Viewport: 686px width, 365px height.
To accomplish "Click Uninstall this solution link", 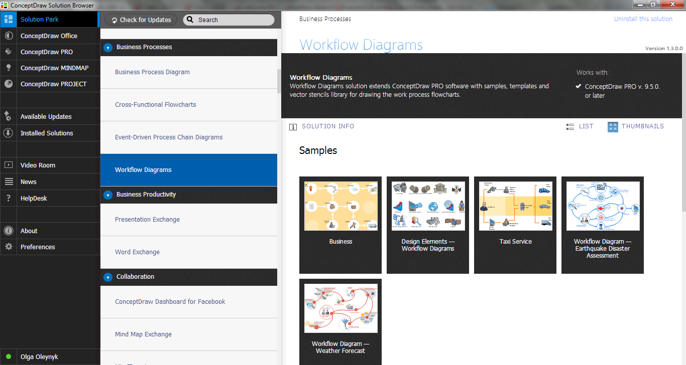I will click(x=643, y=19).
